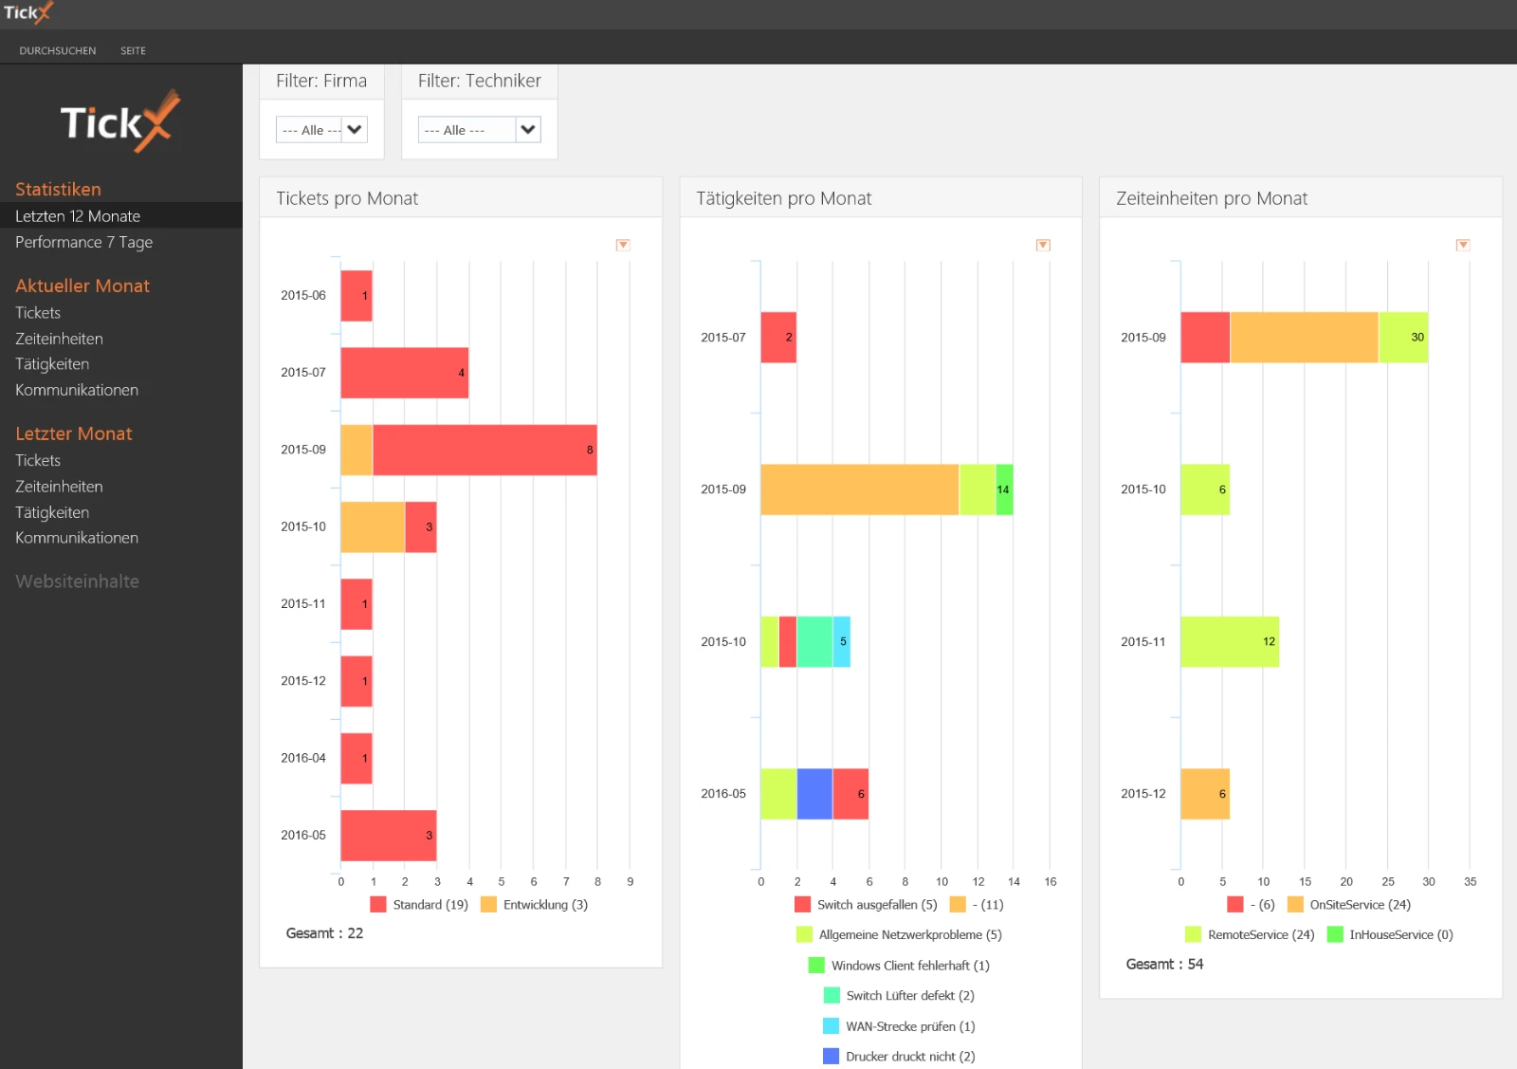Screen dimensions: 1517x1069
Task: Click the small TickX logo in top bar
Action: (28, 13)
